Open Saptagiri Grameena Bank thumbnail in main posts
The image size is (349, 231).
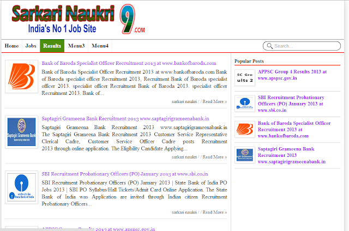click(x=22, y=132)
